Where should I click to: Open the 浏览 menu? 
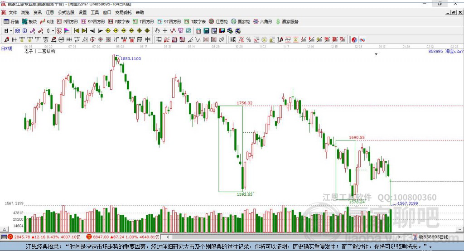tap(25, 12)
